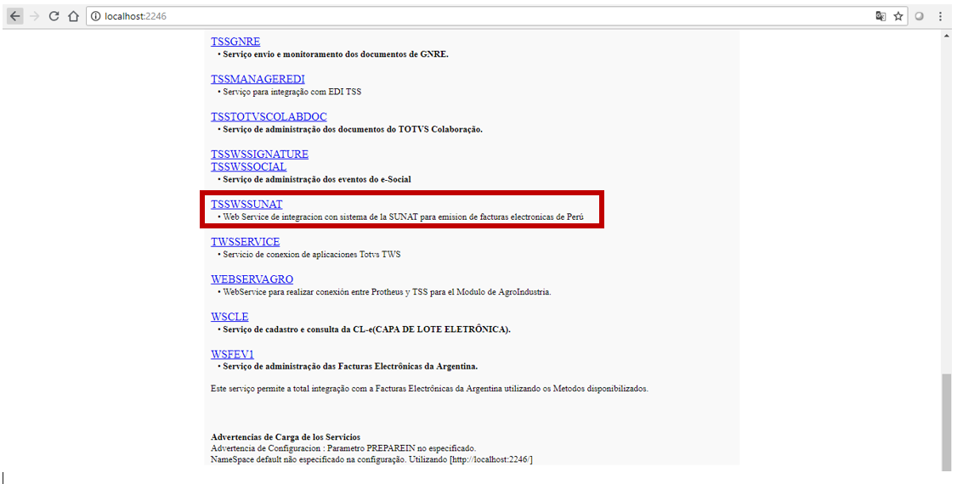Click the round extension icon in toolbar
The image size is (957, 484).
(x=919, y=16)
